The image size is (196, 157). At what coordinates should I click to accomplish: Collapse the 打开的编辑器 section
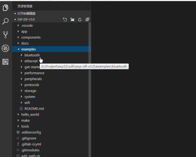click(x=15, y=13)
